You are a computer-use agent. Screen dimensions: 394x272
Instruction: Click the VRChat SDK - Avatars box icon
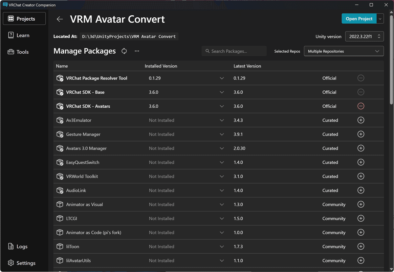pyautogui.click(x=60, y=106)
